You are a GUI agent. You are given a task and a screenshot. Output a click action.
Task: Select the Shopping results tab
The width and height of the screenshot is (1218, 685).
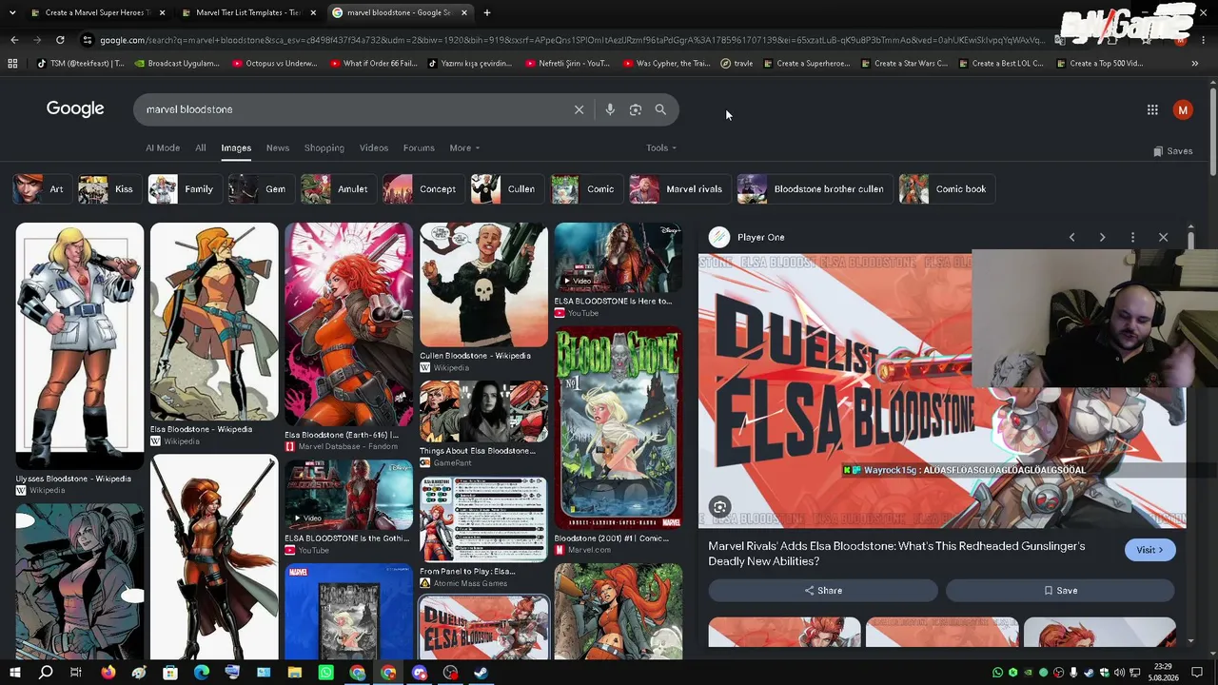click(324, 147)
